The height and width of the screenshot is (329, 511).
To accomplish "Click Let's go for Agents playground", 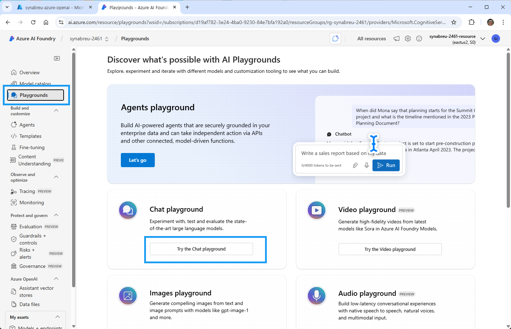I will (x=138, y=160).
